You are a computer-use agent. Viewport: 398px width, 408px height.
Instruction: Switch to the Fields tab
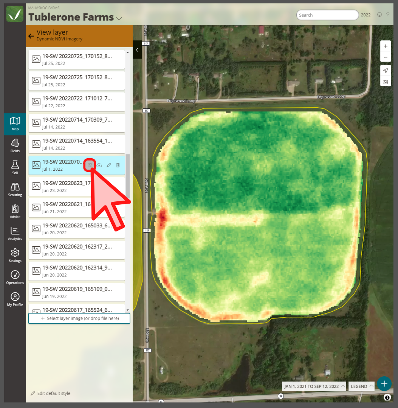pos(15,145)
